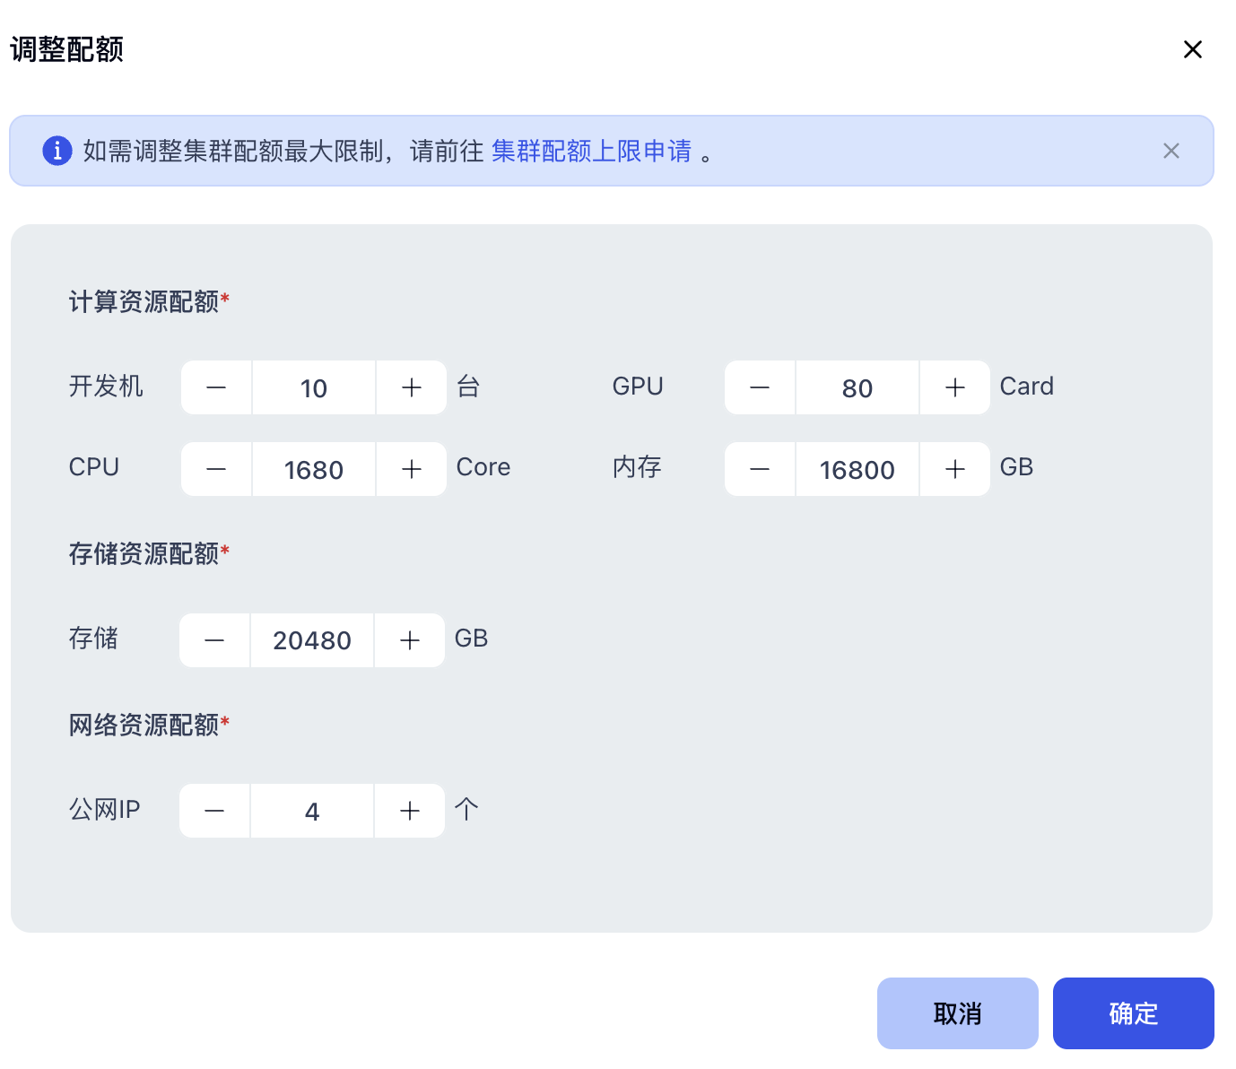The width and height of the screenshot is (1236, 1069).
Task: Increase the 开发机 quota with plus
Action: point(411,387)
